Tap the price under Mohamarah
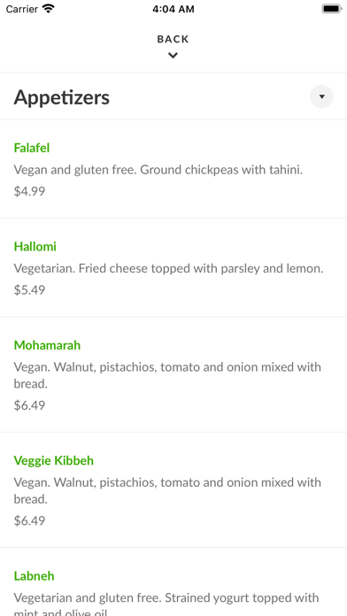The image size is (347, 616). pyautogui.click(x=29, y=405)
